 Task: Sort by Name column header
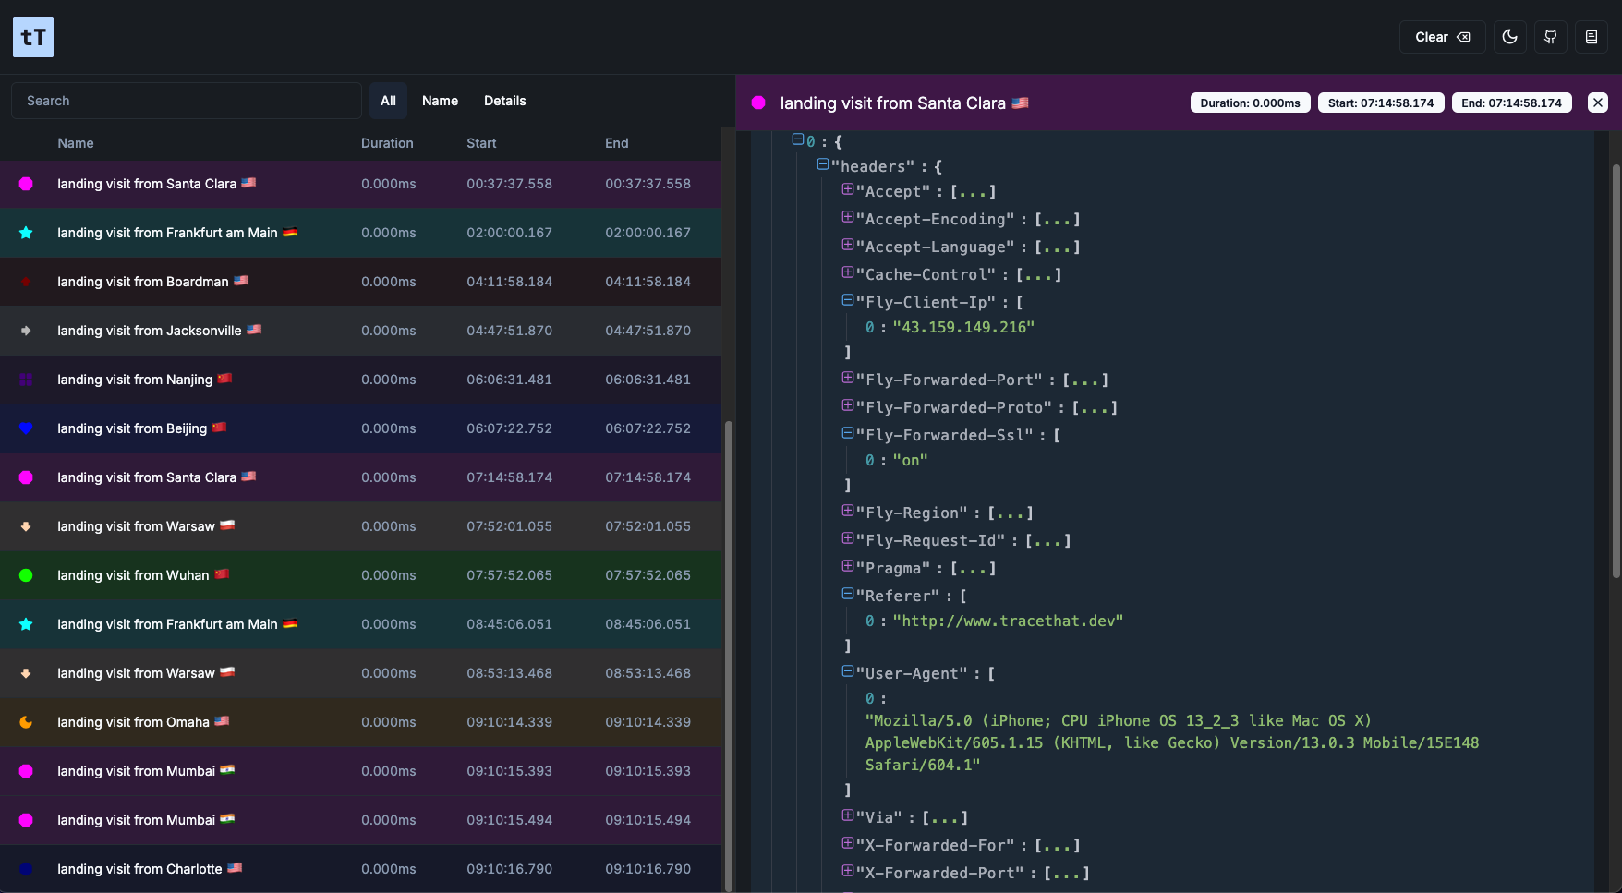pyautogui.click(x=76, y=143)
